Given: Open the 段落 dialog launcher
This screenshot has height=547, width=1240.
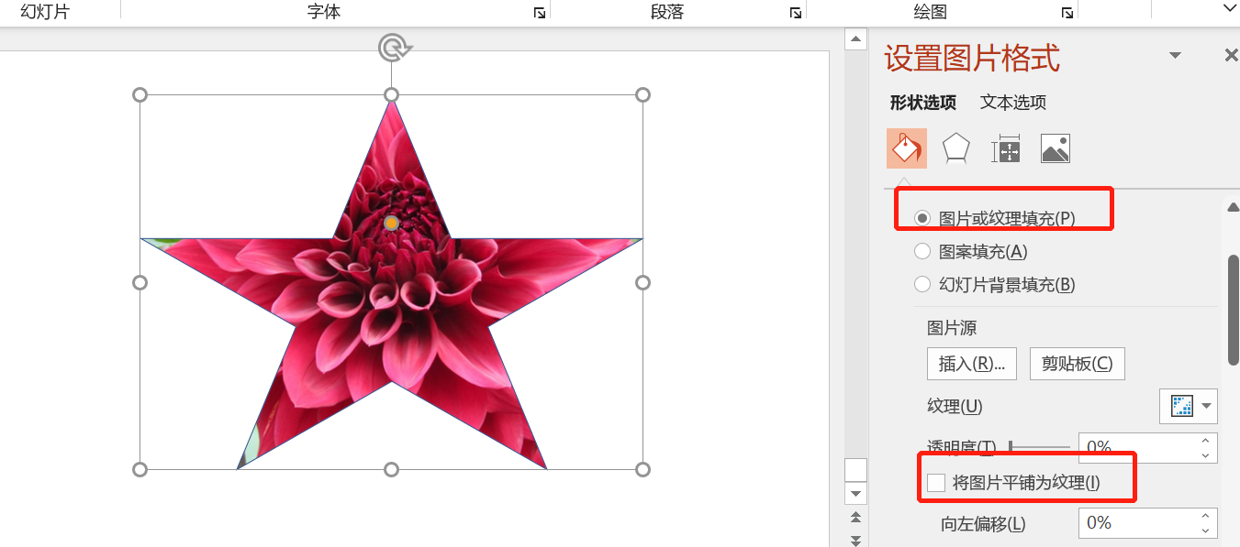Looking at the screenshot, I should tap(796, 13).
